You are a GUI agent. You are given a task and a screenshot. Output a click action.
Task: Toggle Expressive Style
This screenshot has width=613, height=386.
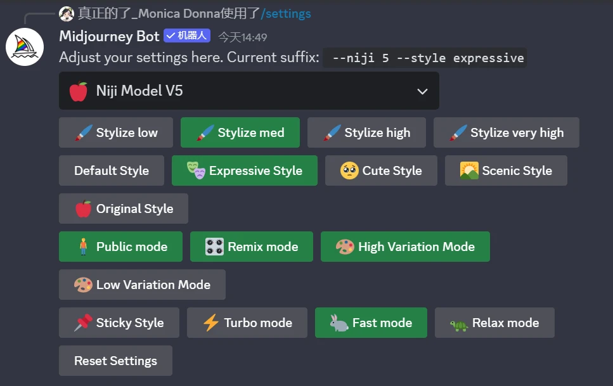(244, 170)
